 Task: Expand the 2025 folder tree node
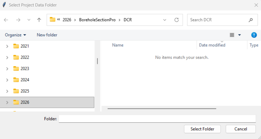[x=7, y=91]
